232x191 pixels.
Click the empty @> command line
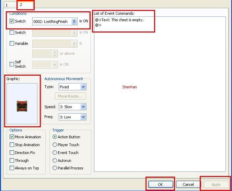coord(98,25)
